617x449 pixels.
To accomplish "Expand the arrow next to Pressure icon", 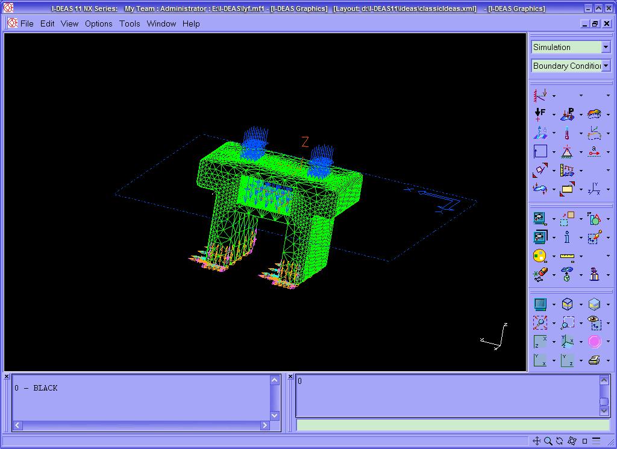I will pos(581,115).
